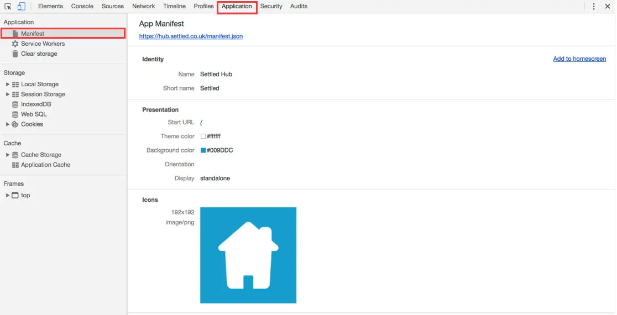Click the 192x192 house icon preview
The width and height of the screenshot is (617, 315).
248,255
